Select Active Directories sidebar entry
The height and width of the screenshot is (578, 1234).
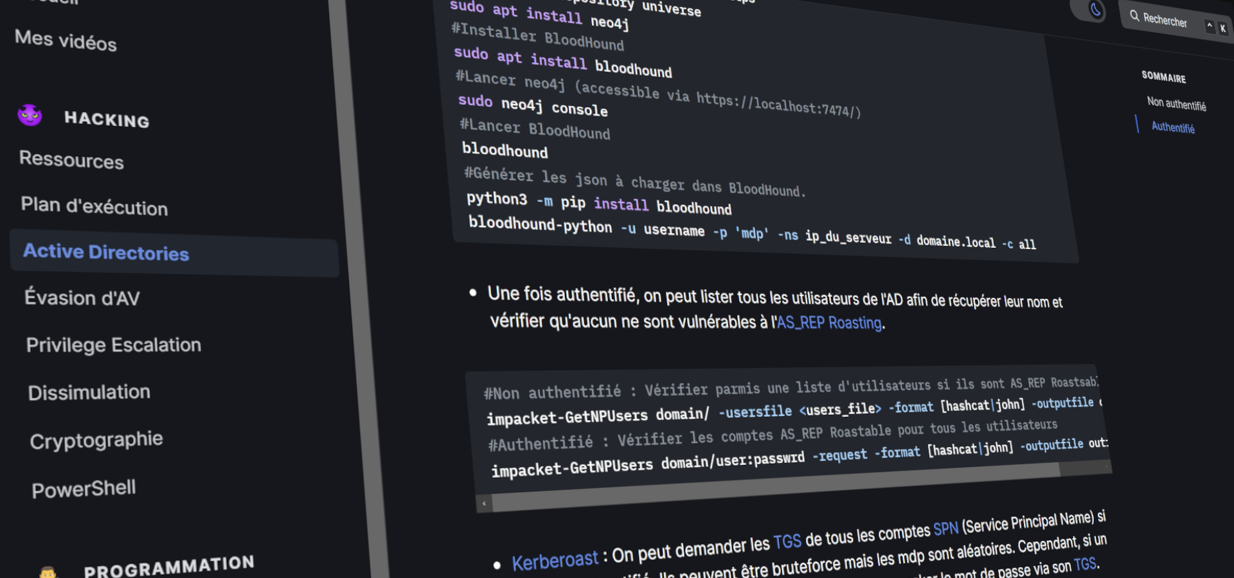[x=174, y=252]
